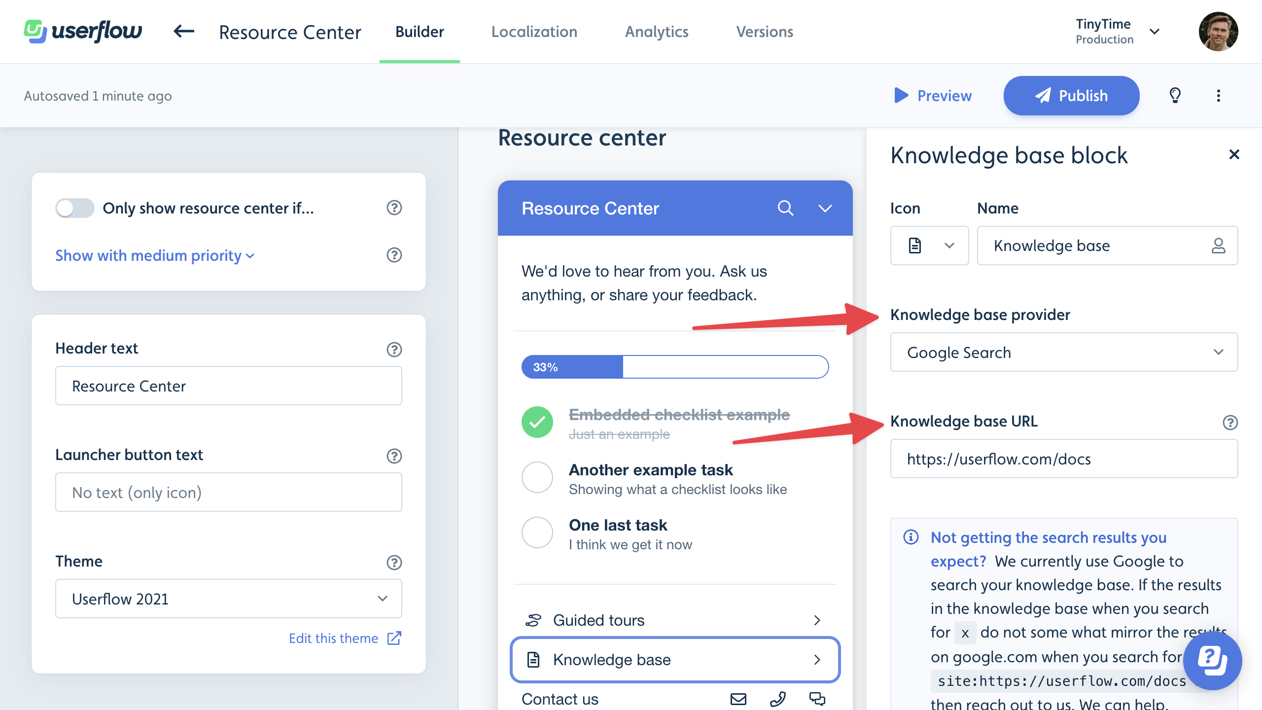
Task: Select Another example task radio button
Action: pyautogui.click(x=536, y=476)
